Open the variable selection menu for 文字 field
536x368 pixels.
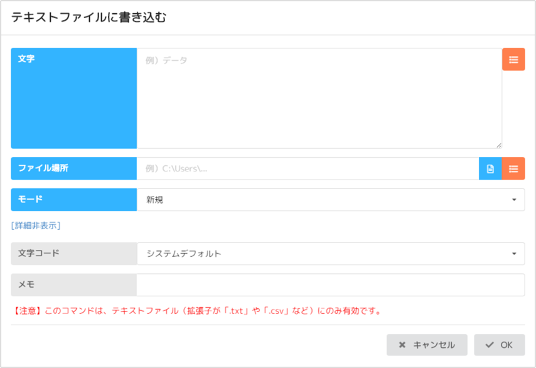(x=513, y=59)
